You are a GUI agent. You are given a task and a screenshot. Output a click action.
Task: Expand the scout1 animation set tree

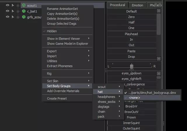[18, 6]
